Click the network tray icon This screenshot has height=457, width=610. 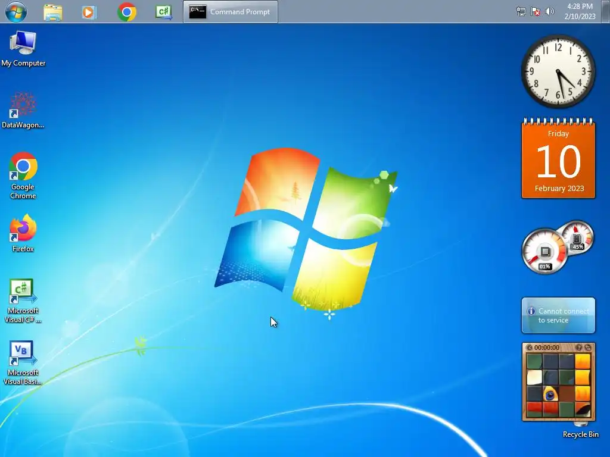coord(521,12)
